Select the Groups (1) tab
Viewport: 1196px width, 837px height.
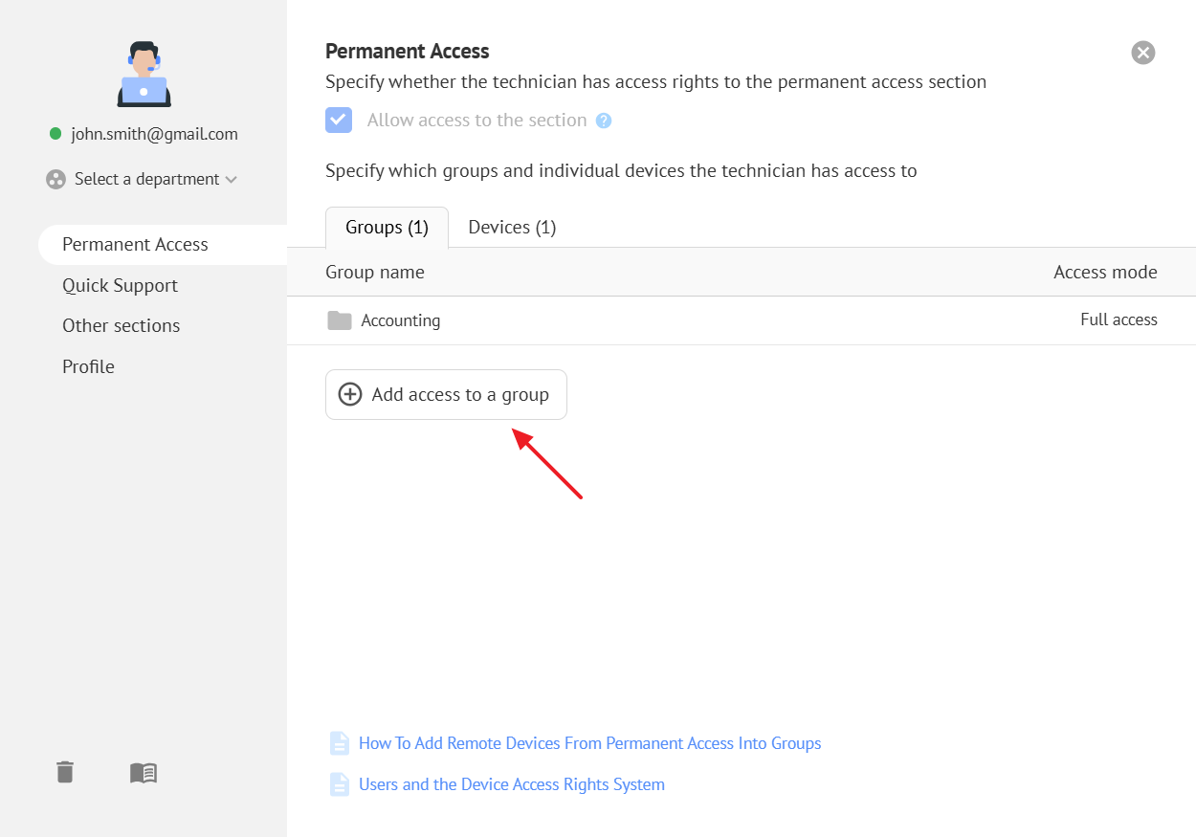(x=387, y=228)
